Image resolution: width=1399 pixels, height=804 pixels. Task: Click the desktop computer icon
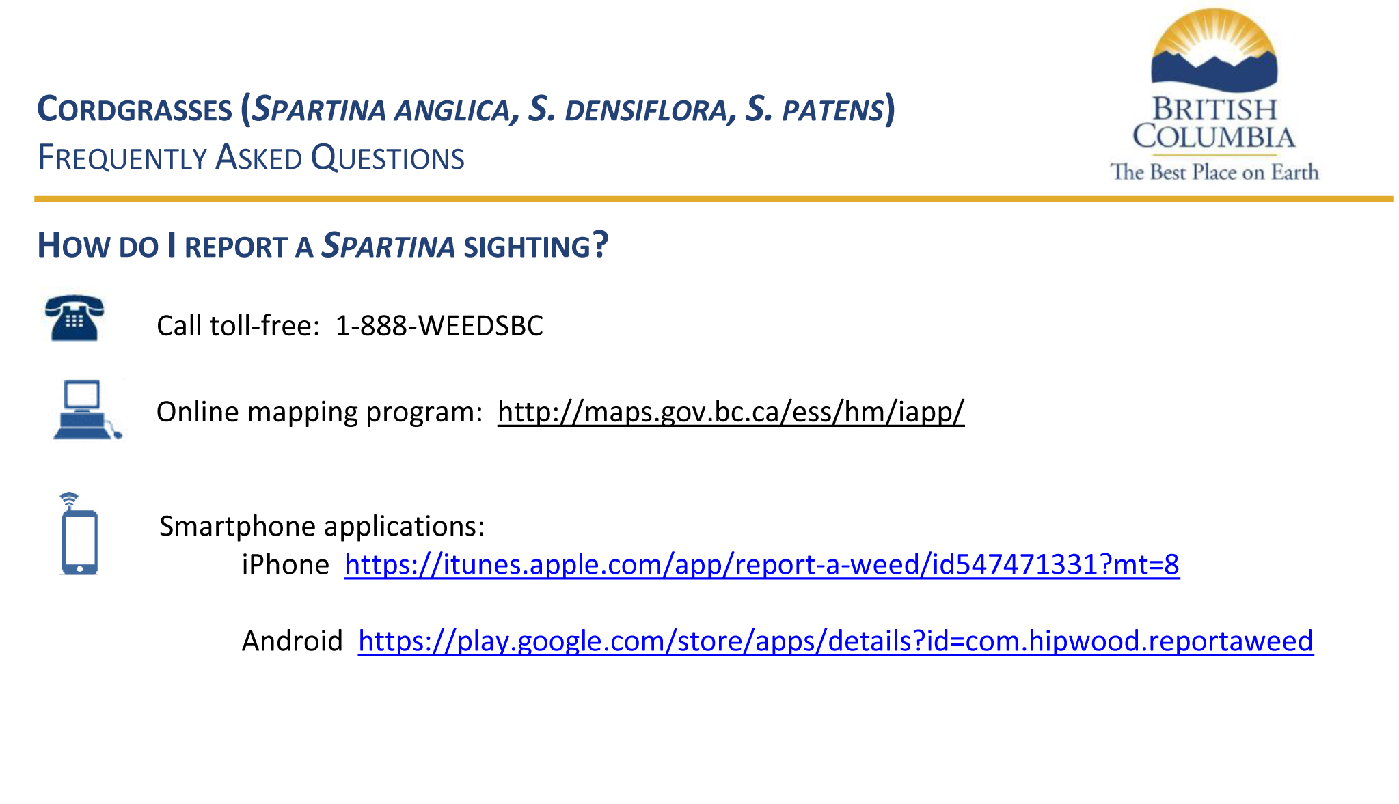coord(86,410)
